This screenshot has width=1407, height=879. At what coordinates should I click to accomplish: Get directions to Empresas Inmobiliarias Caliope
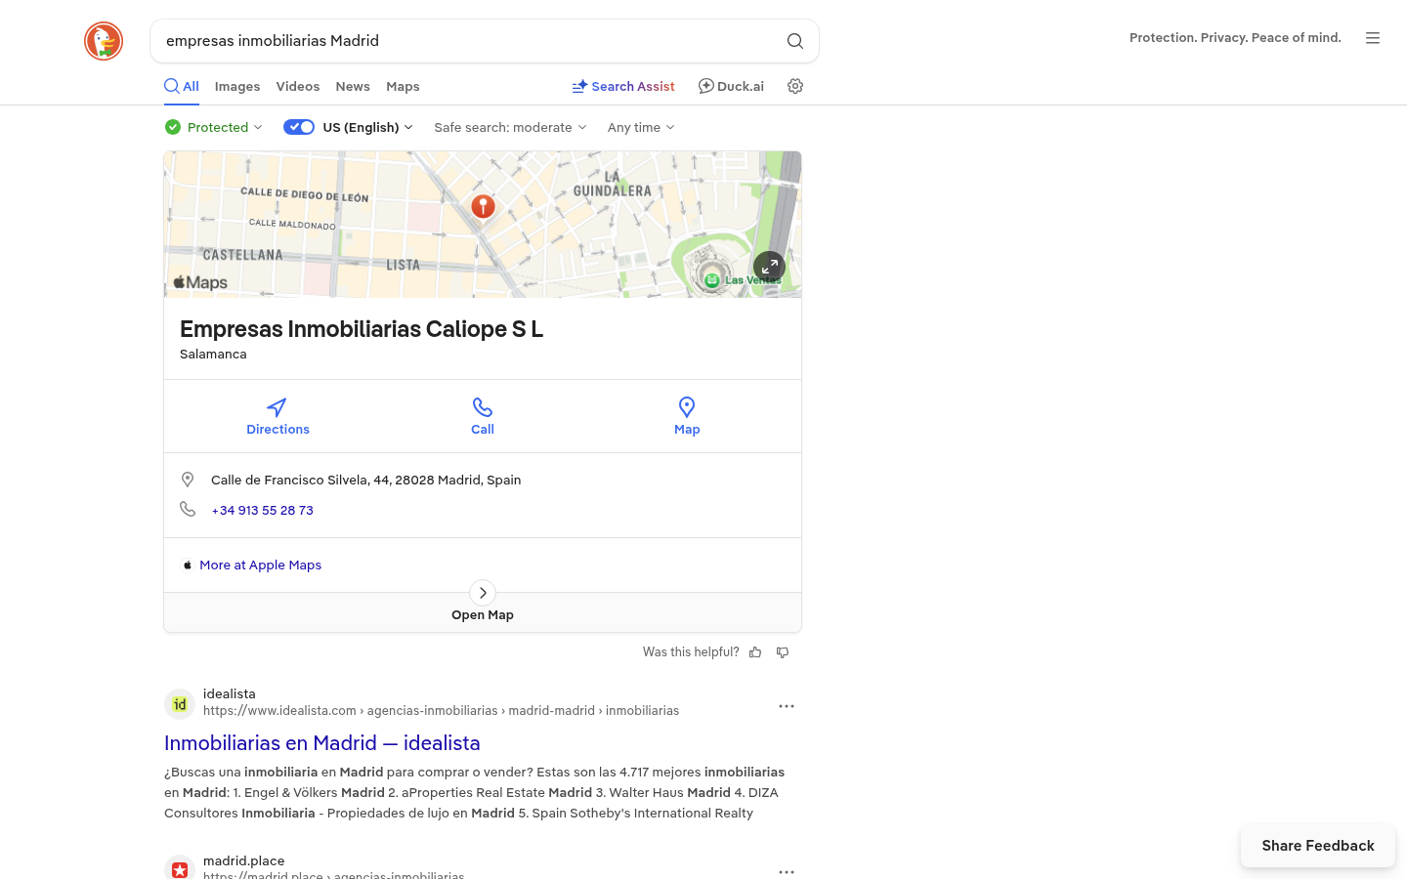click(x=277, y=416)
